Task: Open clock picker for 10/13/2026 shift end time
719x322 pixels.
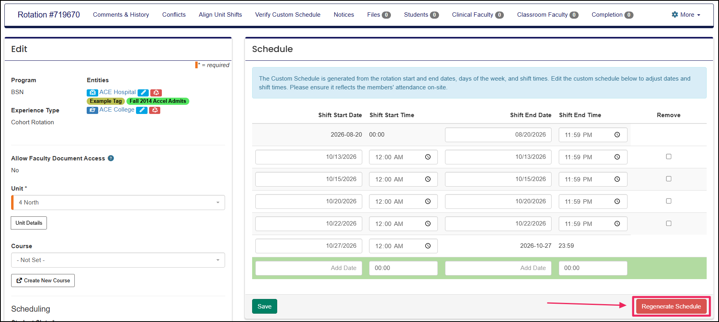Action: coord(617,157)
